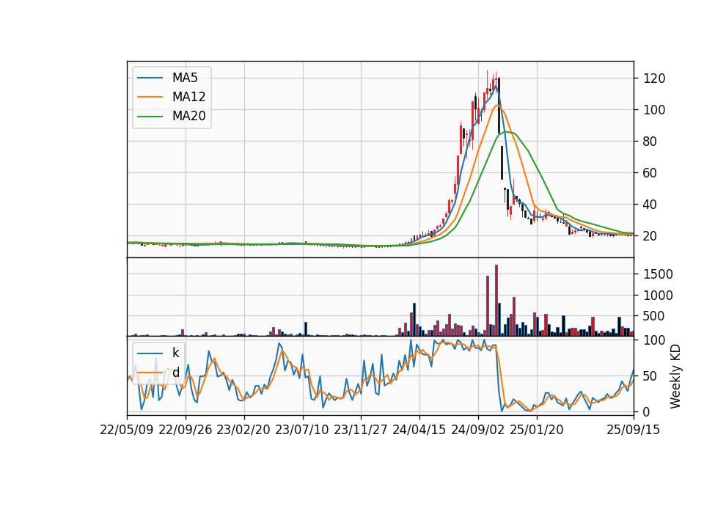
Task: Click the d legend label
Action: pos(176,373)
